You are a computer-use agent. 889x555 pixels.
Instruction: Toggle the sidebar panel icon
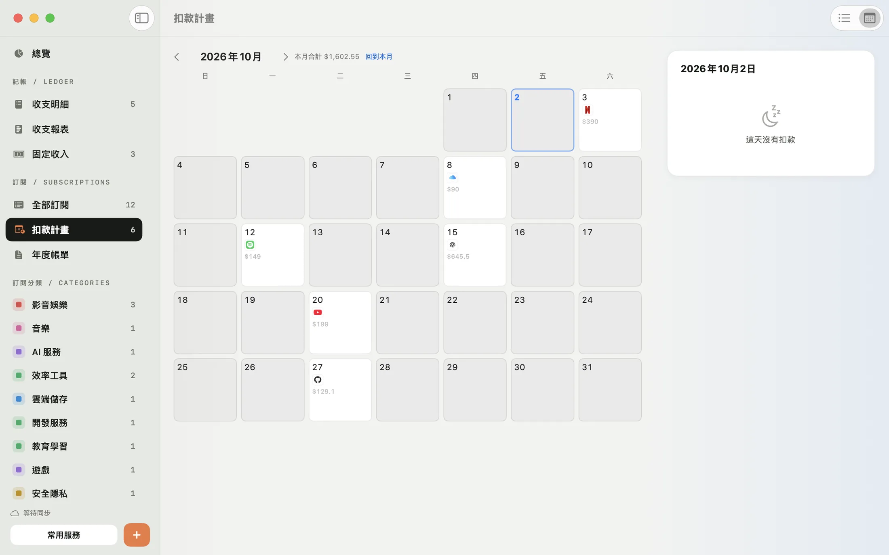141,18
